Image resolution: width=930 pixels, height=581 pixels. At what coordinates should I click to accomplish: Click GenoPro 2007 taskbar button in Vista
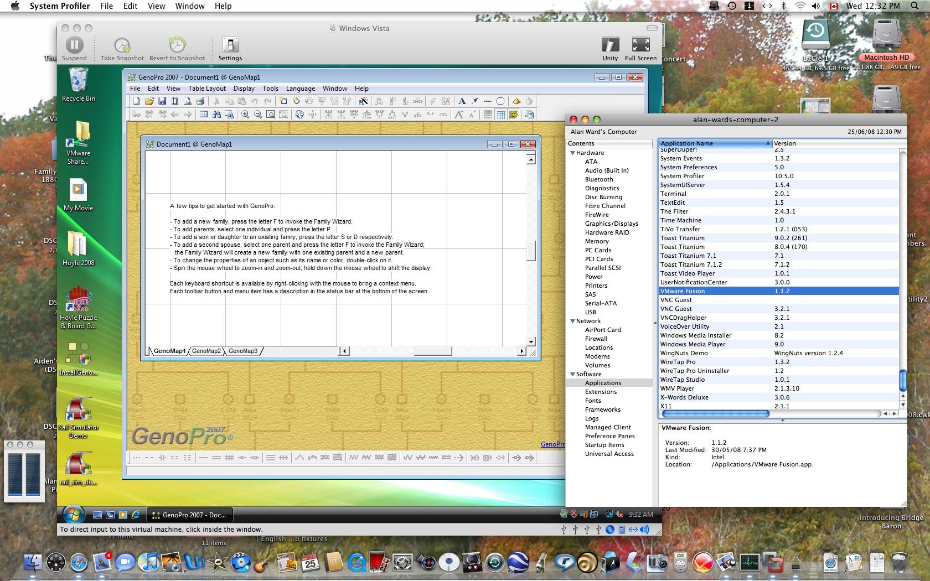click(x=190, y=515)
